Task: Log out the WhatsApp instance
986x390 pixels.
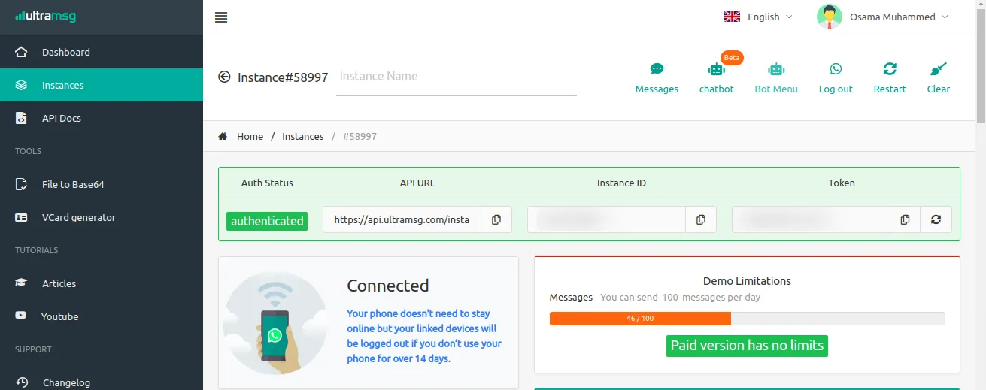Action: pyautogui.click(x=836, y=78)
